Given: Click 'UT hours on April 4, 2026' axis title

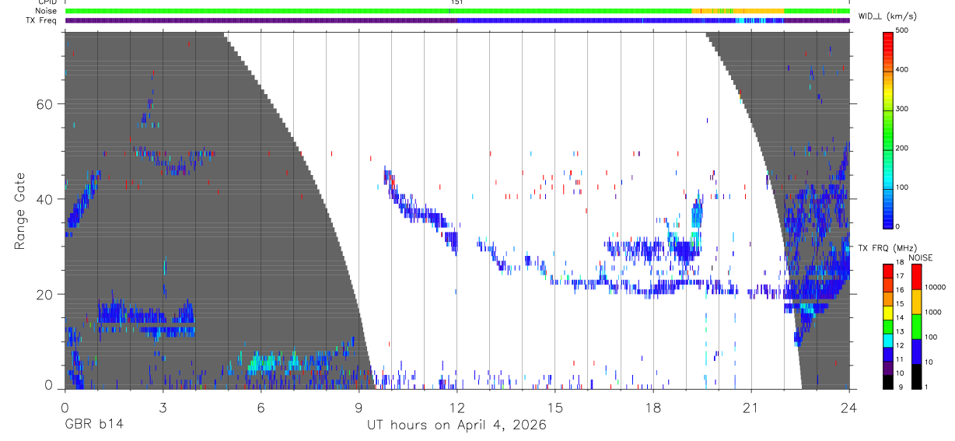Looking at the screenshot, I should 457,425.
